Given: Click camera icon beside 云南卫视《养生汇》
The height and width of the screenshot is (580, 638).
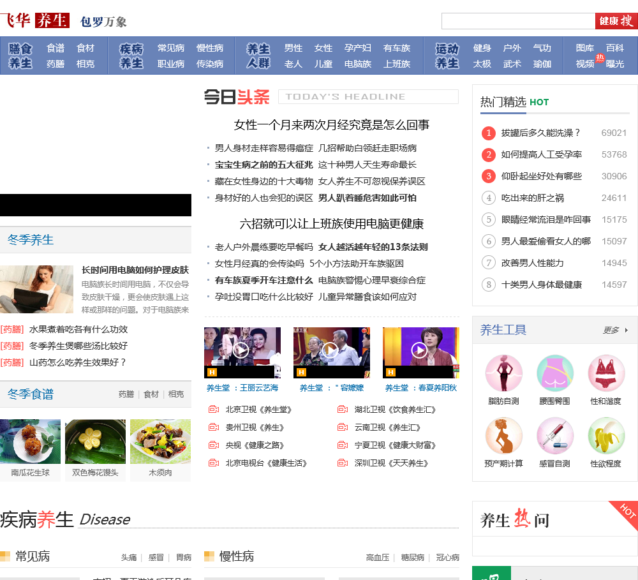Looking at the screenshot, I should (343, 427).
